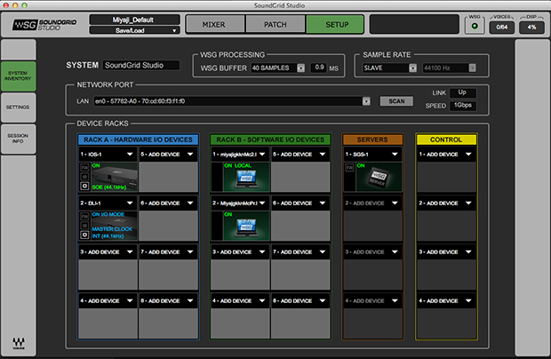Click the SPEED value 1Gbps
This screenshot has width=551, height=359.
[x=462, y=106]
